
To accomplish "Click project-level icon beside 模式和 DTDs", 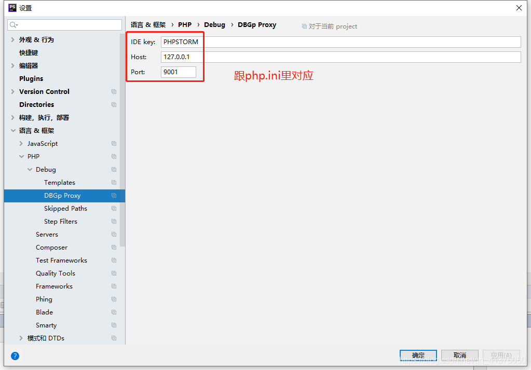I will click(114, 338).
